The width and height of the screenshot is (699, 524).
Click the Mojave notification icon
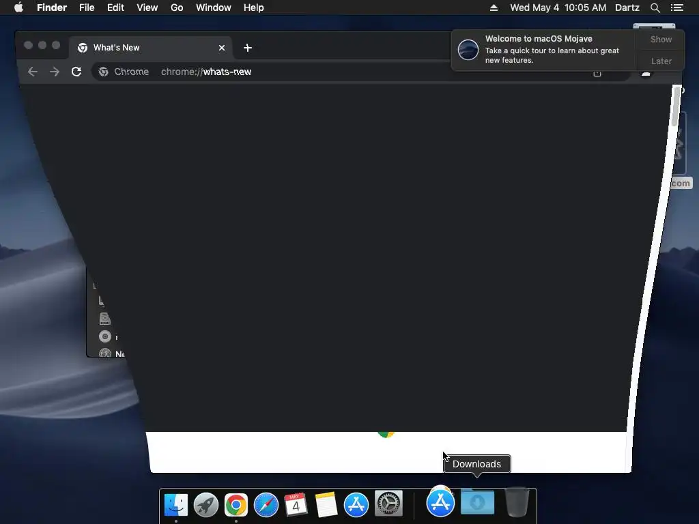point(468,49)
